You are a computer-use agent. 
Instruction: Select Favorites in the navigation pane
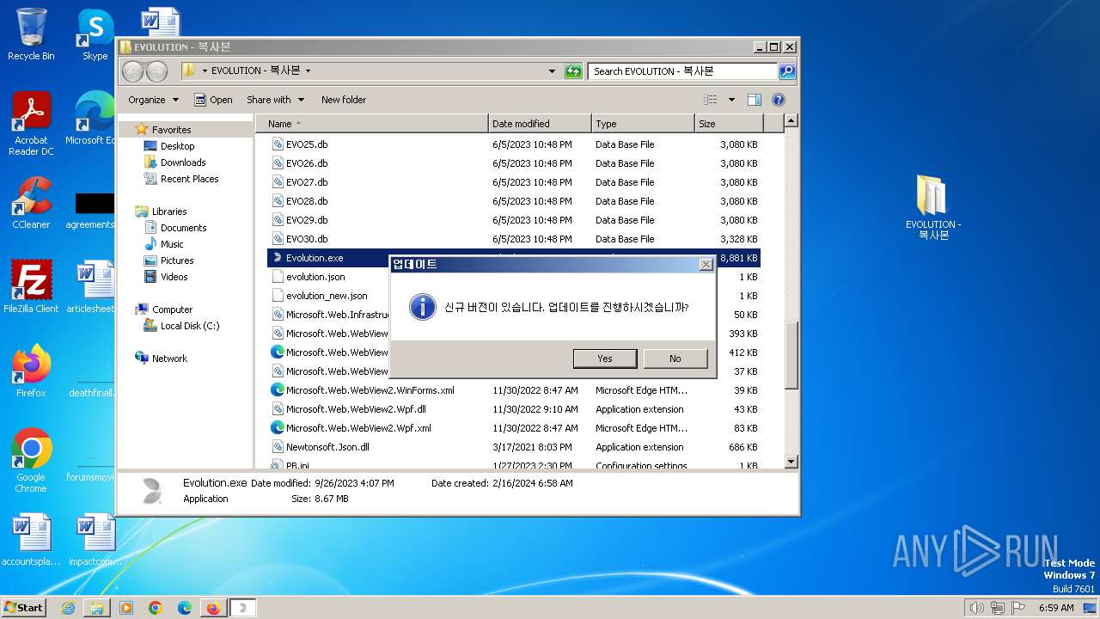172,130
